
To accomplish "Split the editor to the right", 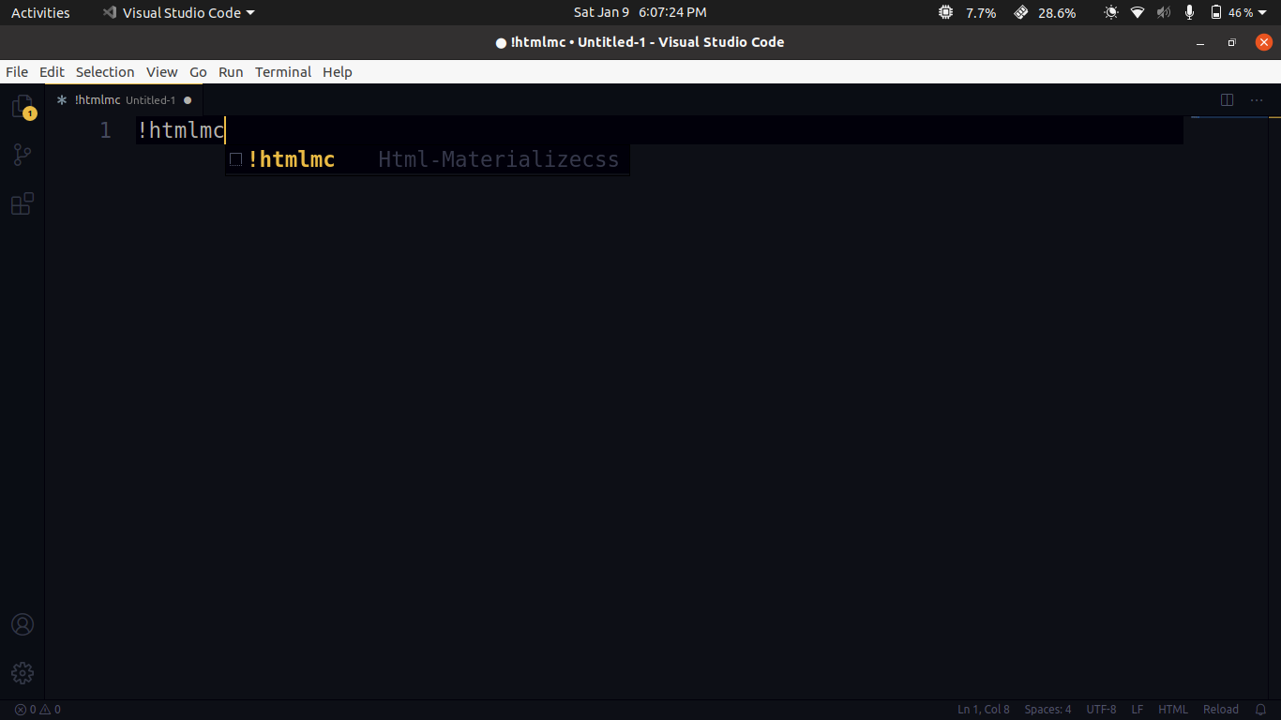I will pos(1227,100).
